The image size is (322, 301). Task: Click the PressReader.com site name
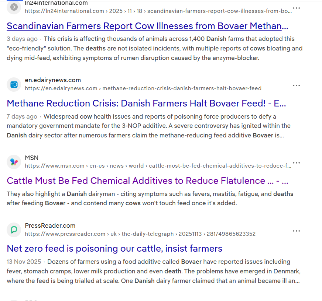click(50, 225)
